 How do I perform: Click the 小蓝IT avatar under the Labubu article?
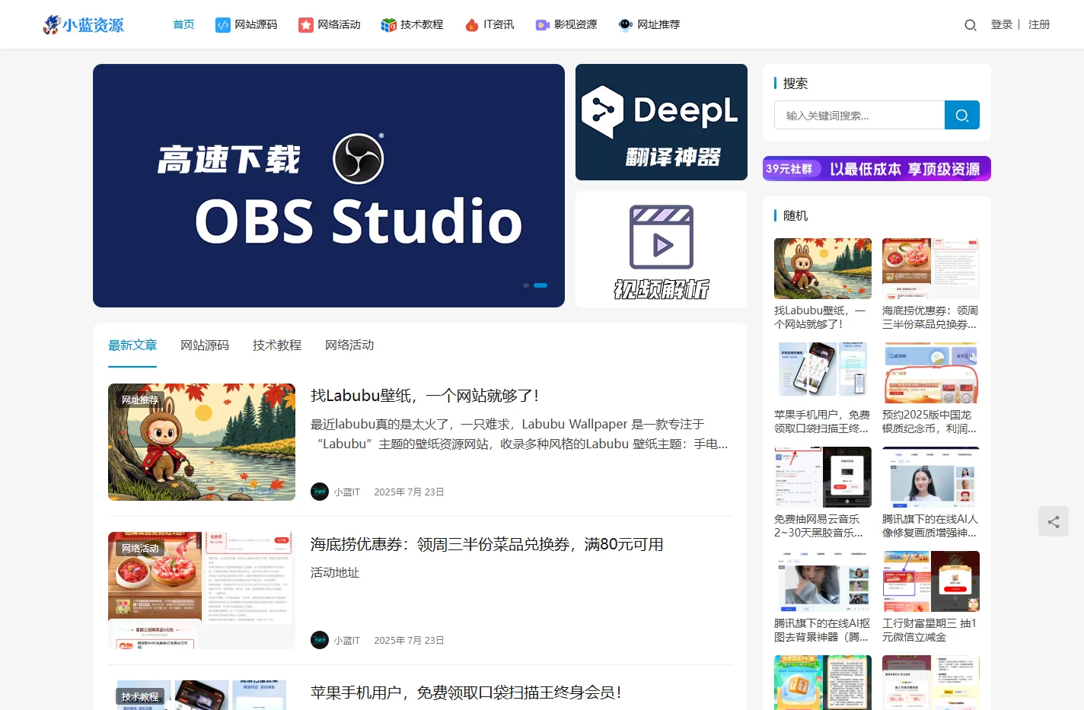tap(320, 492)
